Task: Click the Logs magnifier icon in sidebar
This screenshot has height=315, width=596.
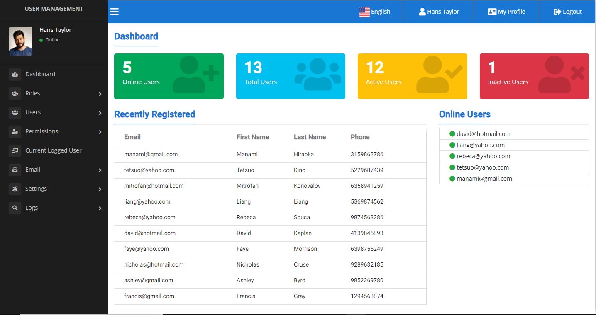Action: click(x=15, y=208)
